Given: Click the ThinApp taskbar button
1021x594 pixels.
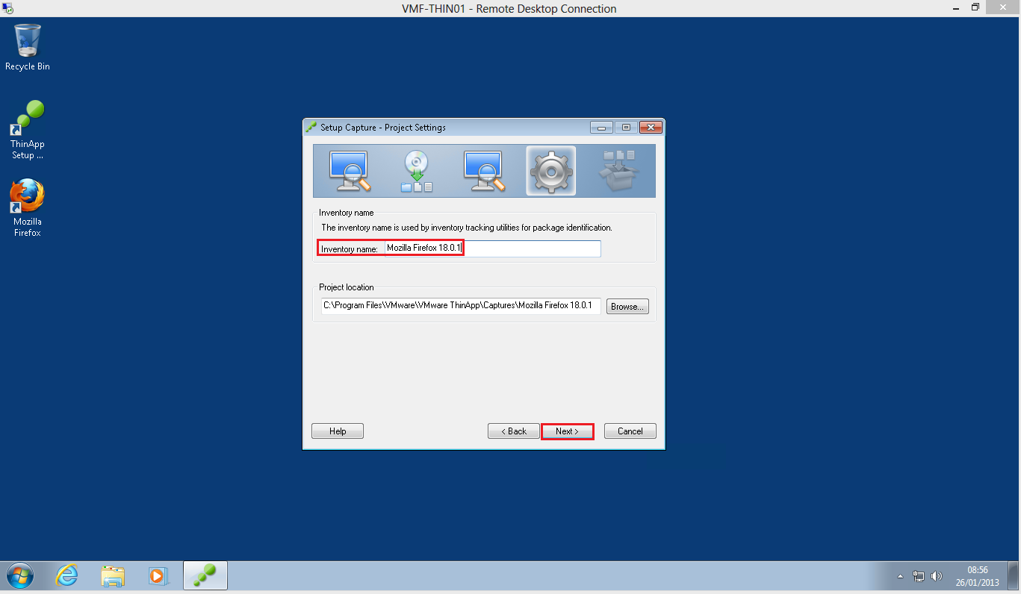Looking at the screenshot, I should [205, 575].
